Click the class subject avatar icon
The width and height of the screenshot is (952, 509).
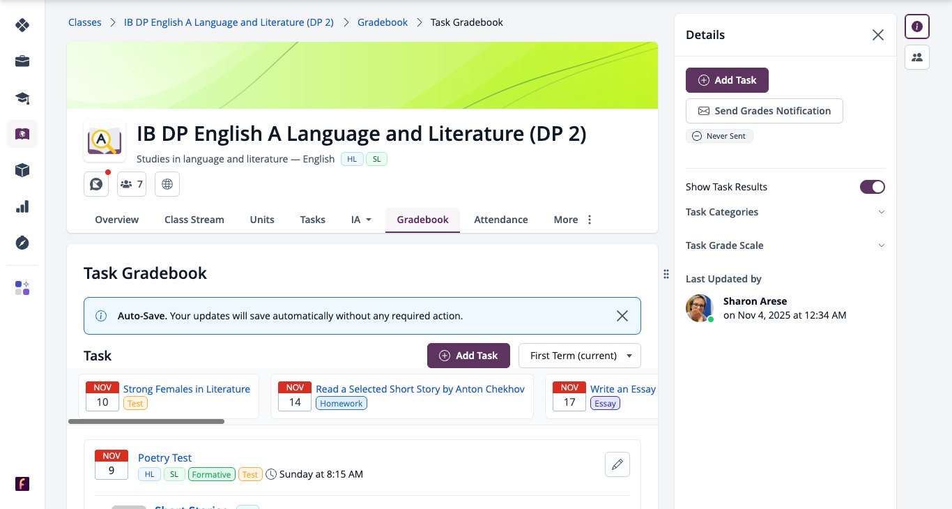pos(105,141)
